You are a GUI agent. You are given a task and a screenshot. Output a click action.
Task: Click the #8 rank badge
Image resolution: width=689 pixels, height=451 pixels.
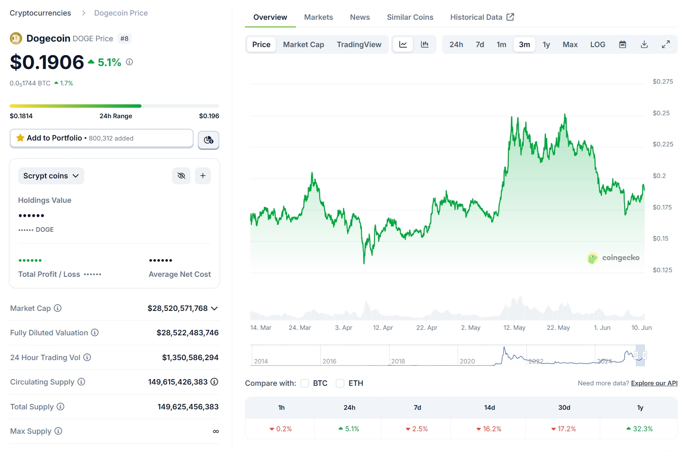[124, 38]
